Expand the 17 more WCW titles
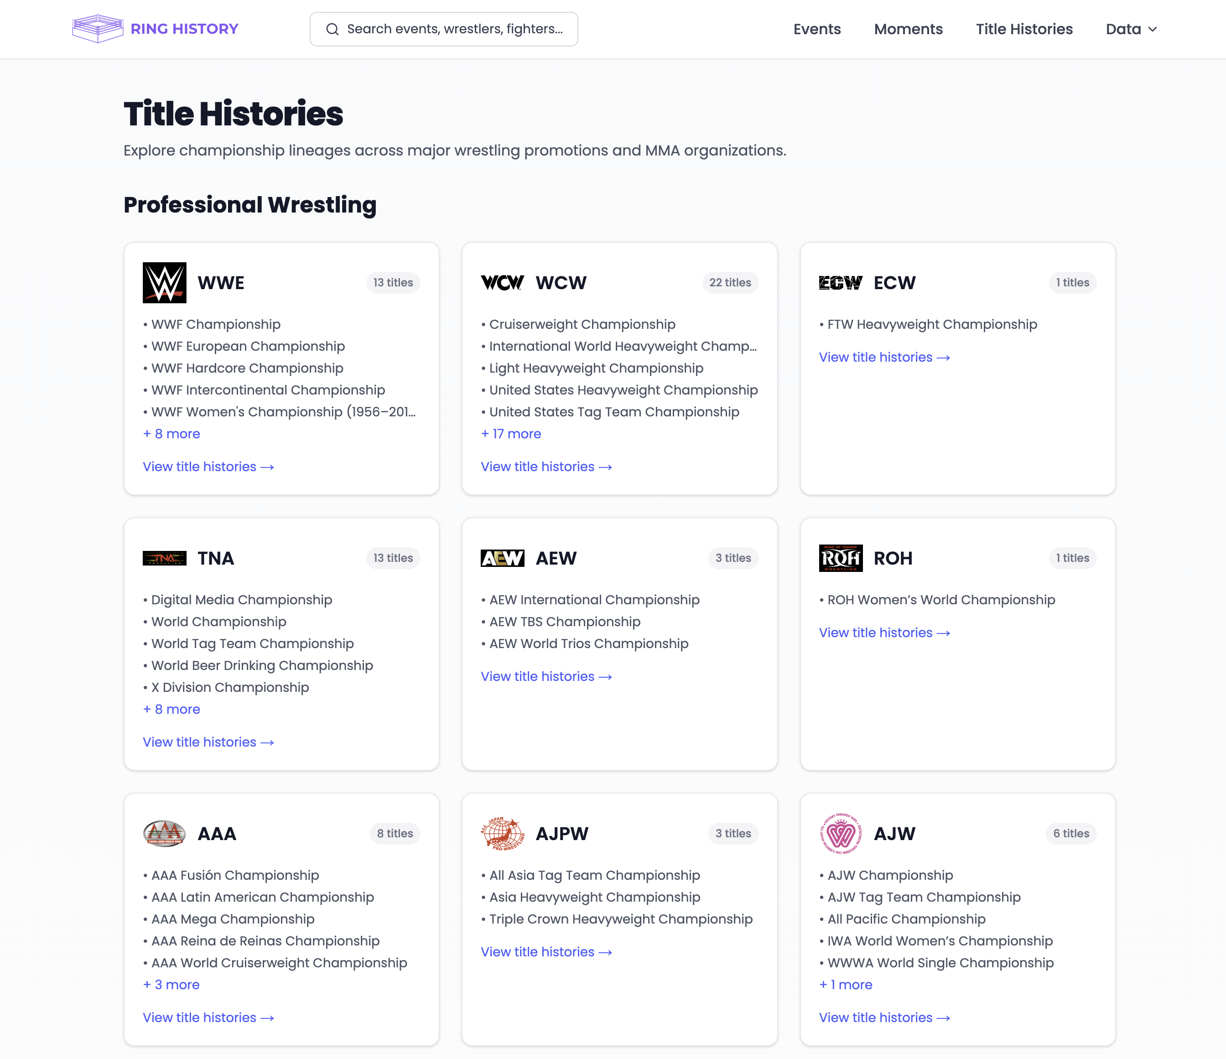Screen dimensions: 1226x1059 (511, 434)
